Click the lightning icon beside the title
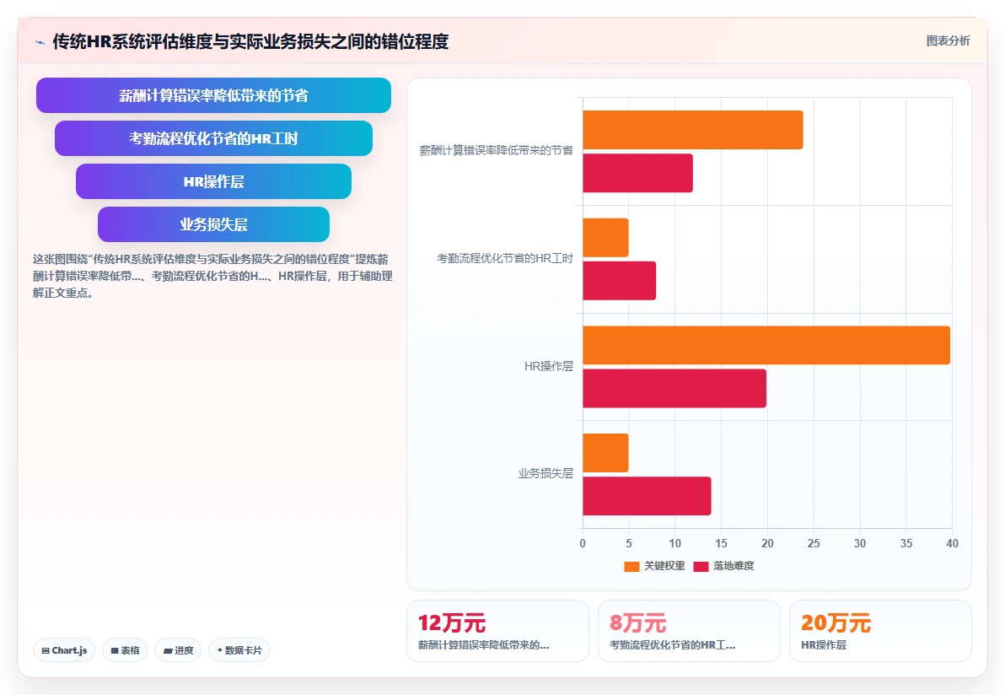This screenshot has height=695, width=1005. (40, 42)
